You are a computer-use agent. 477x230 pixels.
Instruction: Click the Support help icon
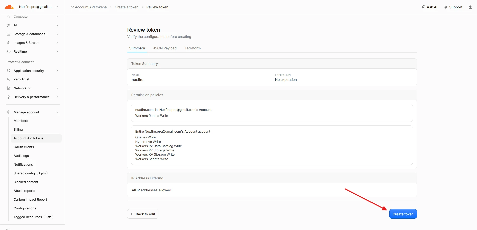pos(446,7)
